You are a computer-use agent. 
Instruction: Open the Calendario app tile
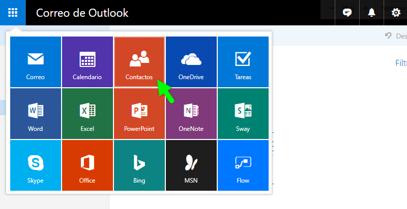click(88, 61)
